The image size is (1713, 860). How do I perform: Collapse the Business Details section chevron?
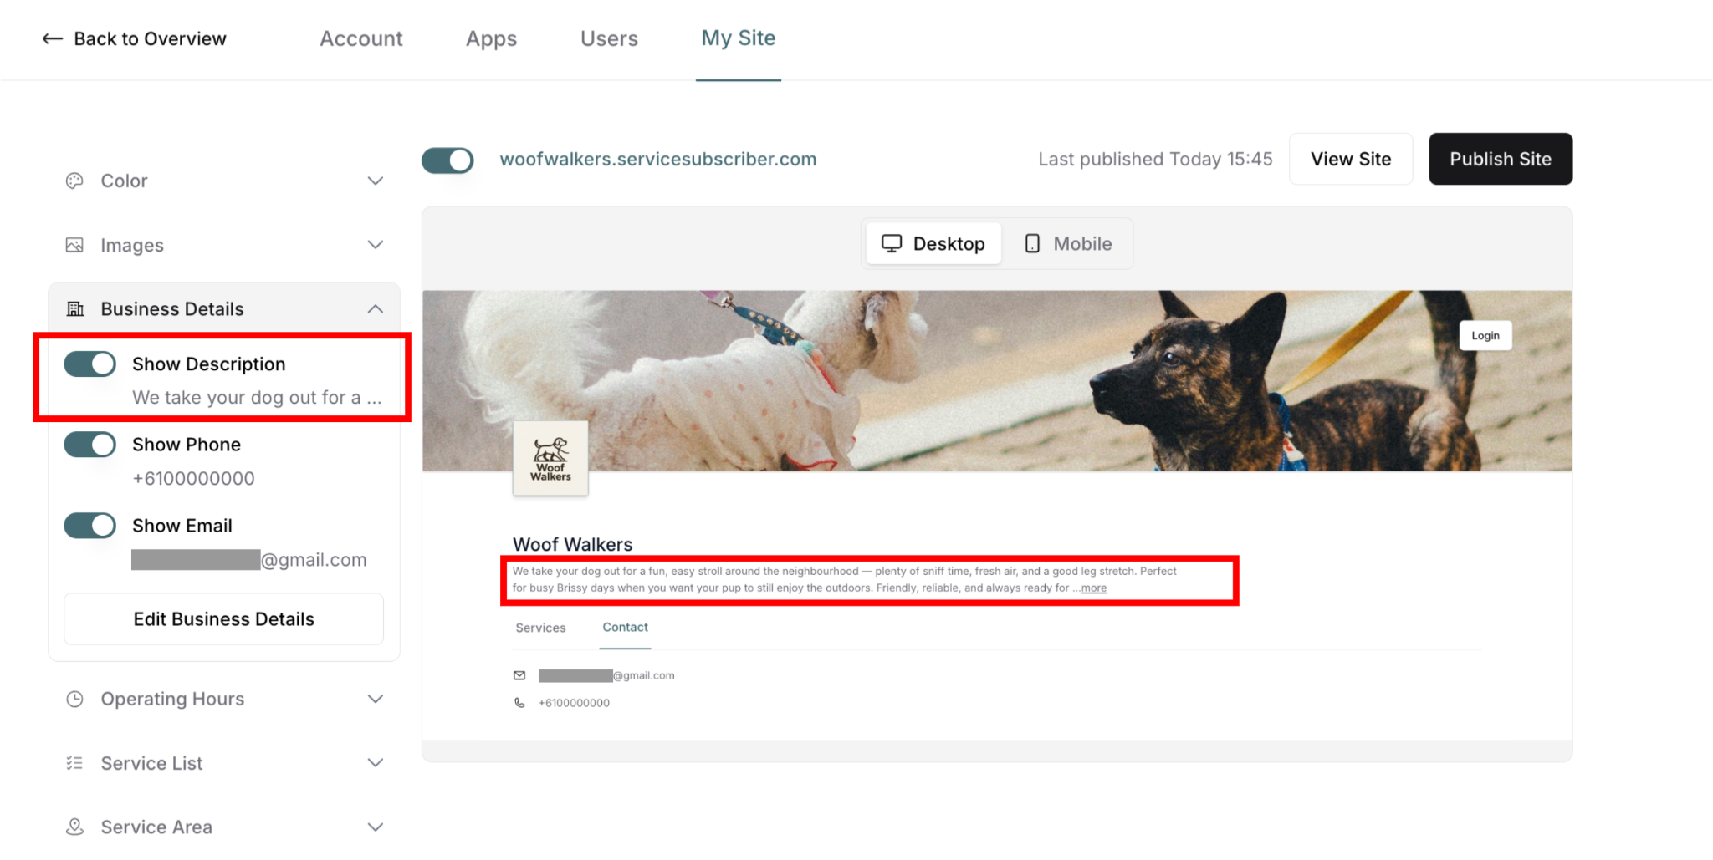tap(376, 309)
